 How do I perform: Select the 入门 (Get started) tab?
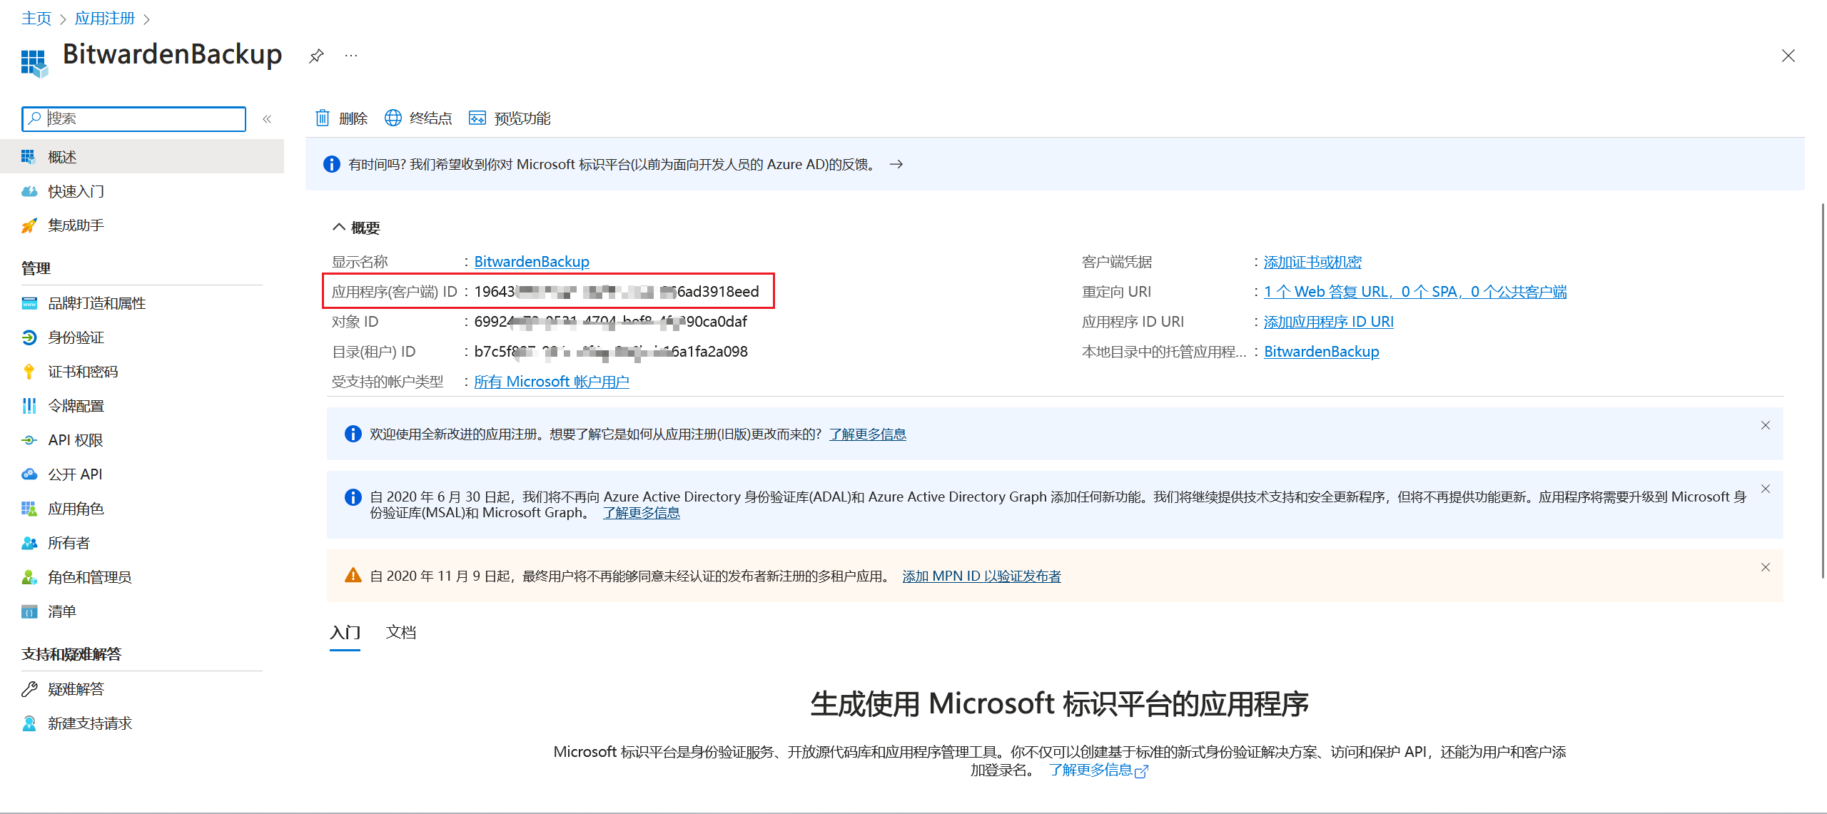click(345, 632)
